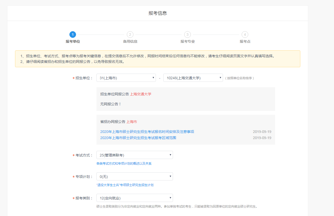Open link 2020年上海市硕士研究生招生考试报考区域范围

coord(138,138)
